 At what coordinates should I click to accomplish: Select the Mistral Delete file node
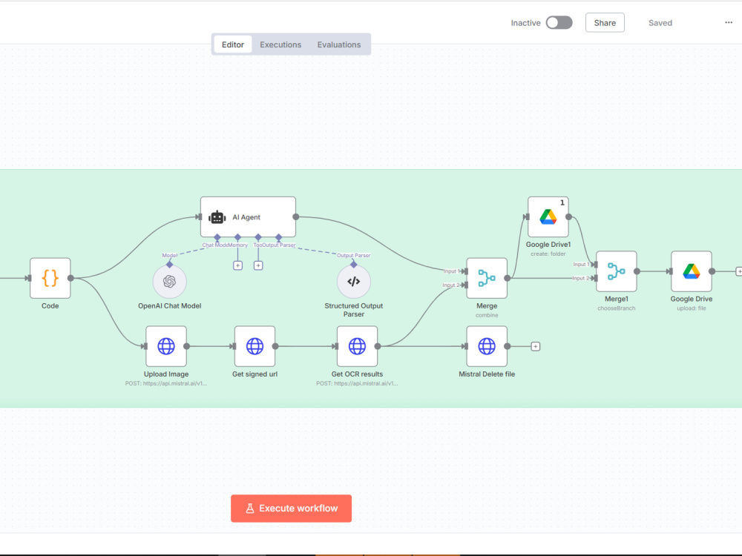[x=487, y=346]
